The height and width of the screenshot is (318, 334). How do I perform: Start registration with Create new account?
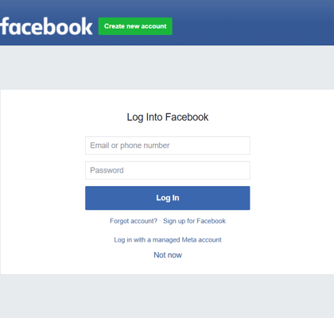[x=135, y=26]
